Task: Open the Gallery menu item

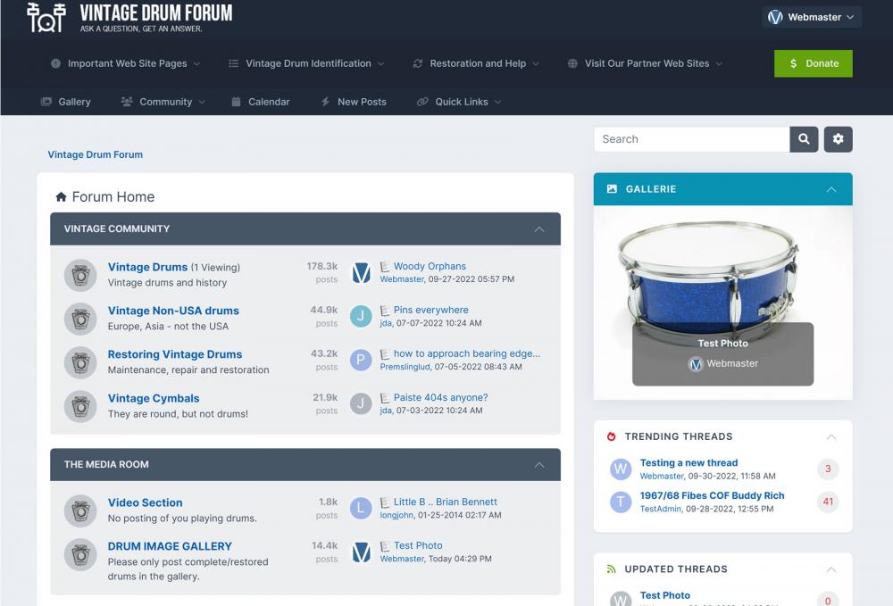Action: 66,102
